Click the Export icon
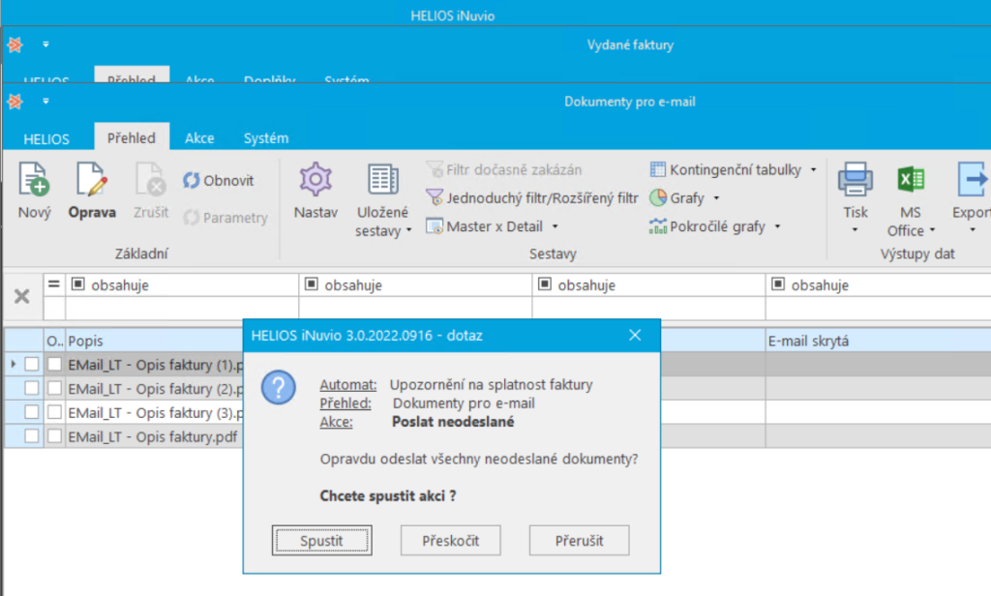Image resolution: width=991 pixels, height=596 pixels. [x=972, y=180]
